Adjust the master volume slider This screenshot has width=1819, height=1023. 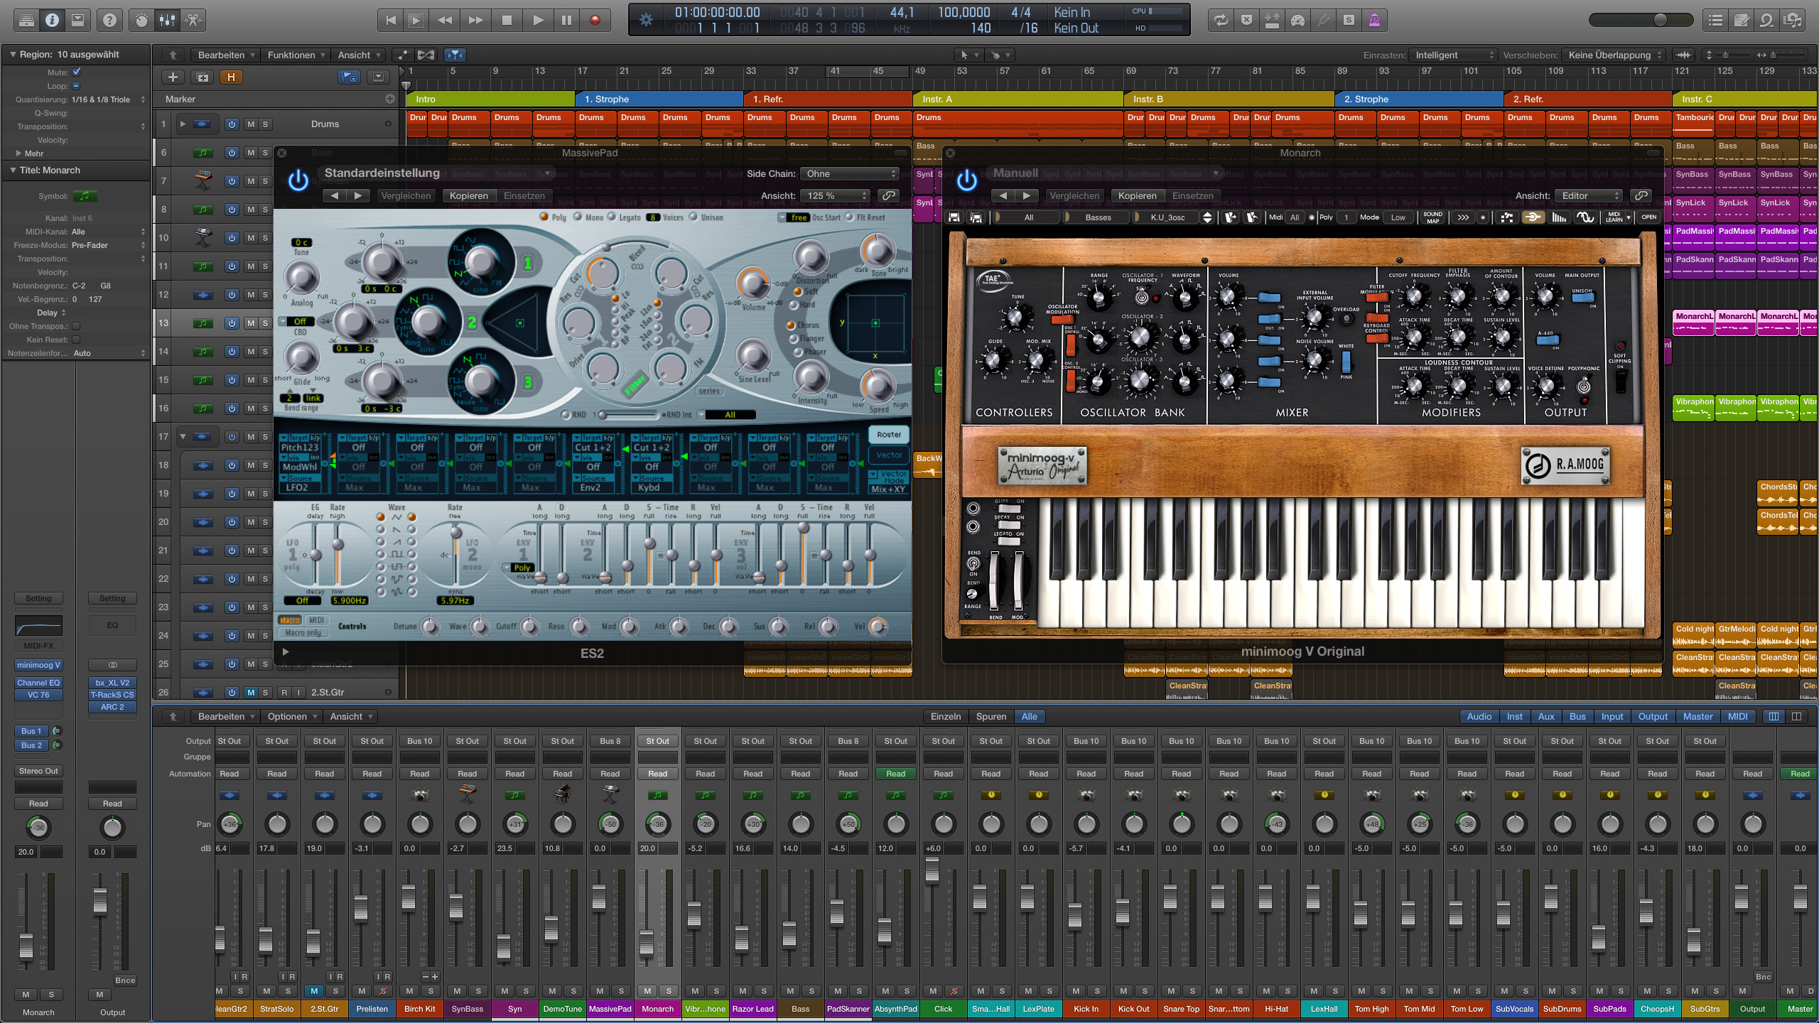(1660, 21)
